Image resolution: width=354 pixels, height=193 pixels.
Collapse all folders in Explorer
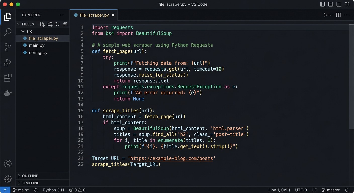point(65,24)
